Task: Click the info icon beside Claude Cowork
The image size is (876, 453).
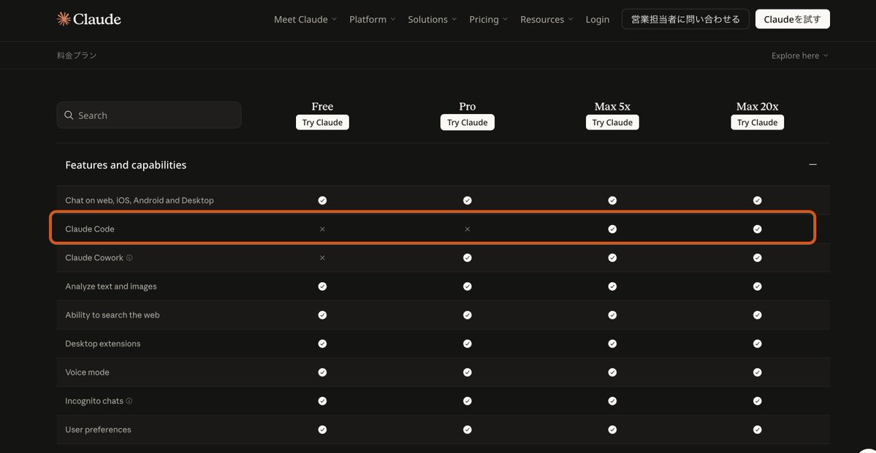Action: [x=129, y=258]
